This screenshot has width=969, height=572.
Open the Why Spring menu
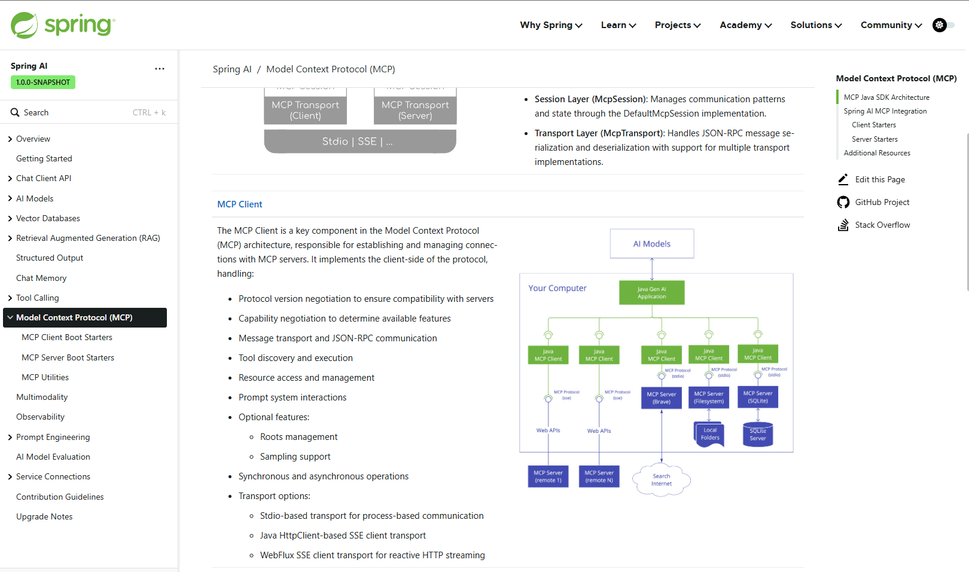[x=551, y=25]
